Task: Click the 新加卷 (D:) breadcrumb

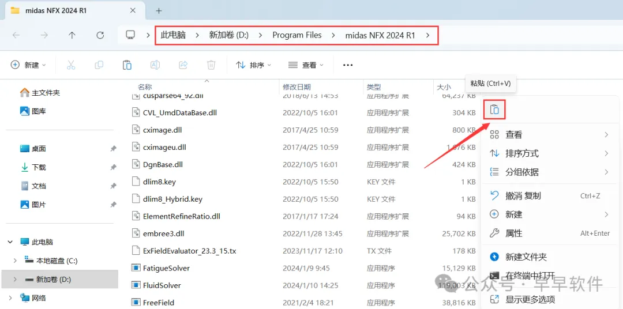Action: pyautogui.click(x=229, y=35)
